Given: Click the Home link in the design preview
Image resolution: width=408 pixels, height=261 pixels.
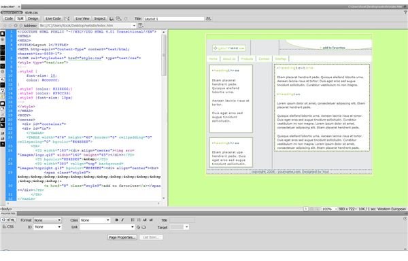Looking at the screenshot, I should pyautogui.click(x=213, y=58).
